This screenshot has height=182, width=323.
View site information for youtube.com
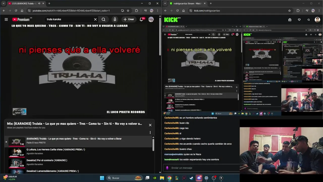[x=29, y=11]
